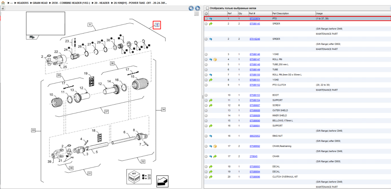
Task: Toggle the round selector for INNER SHIELD row
Action: pos(206,116)
